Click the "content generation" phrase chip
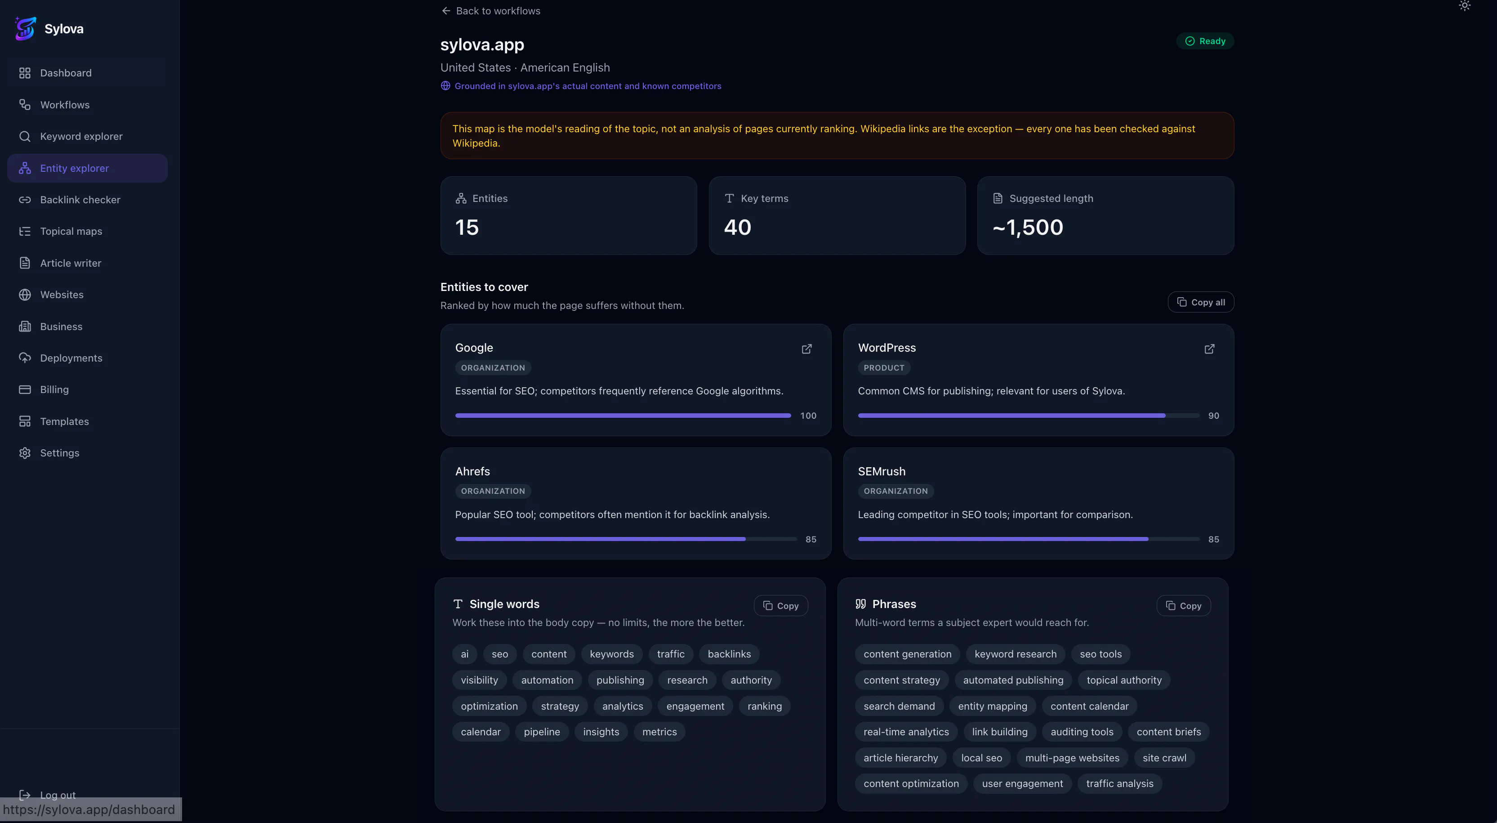Viewport: 1497px width, 823px height. 907,654
